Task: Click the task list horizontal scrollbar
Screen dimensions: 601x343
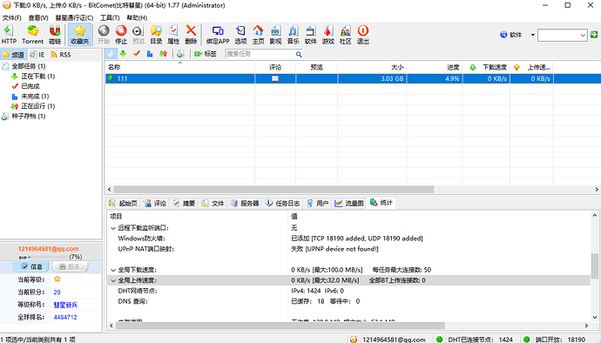Action: (273, 189)
